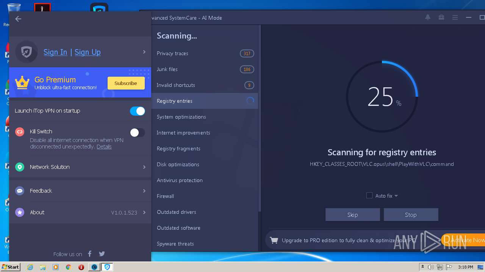Open Google Chrome from the taskbar
The width and height of the screenshot is (485, 272).
coord(69,267)
